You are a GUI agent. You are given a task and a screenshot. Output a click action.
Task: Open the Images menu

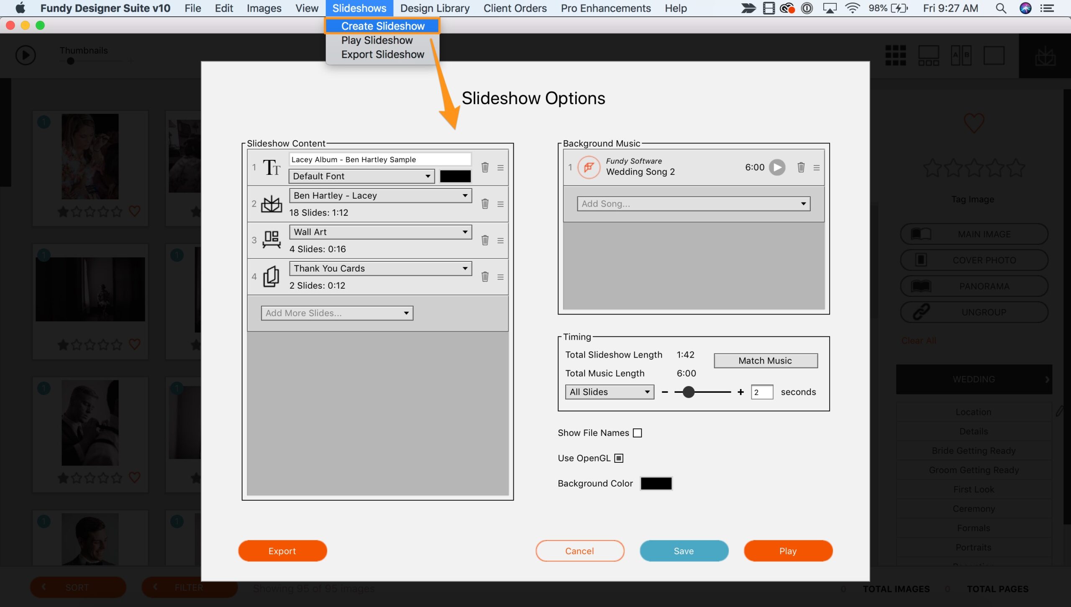click(x=264, y=8)
